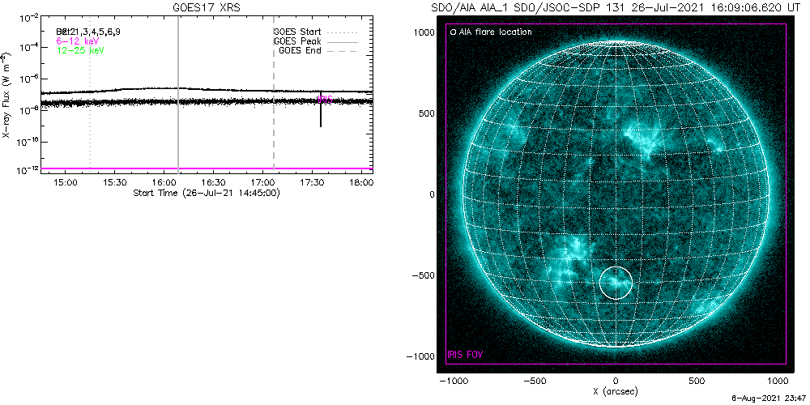The height and width of the screenshot is (405, 810).
Task: Click the 18:00 time tick label
Action: (361, 183)
